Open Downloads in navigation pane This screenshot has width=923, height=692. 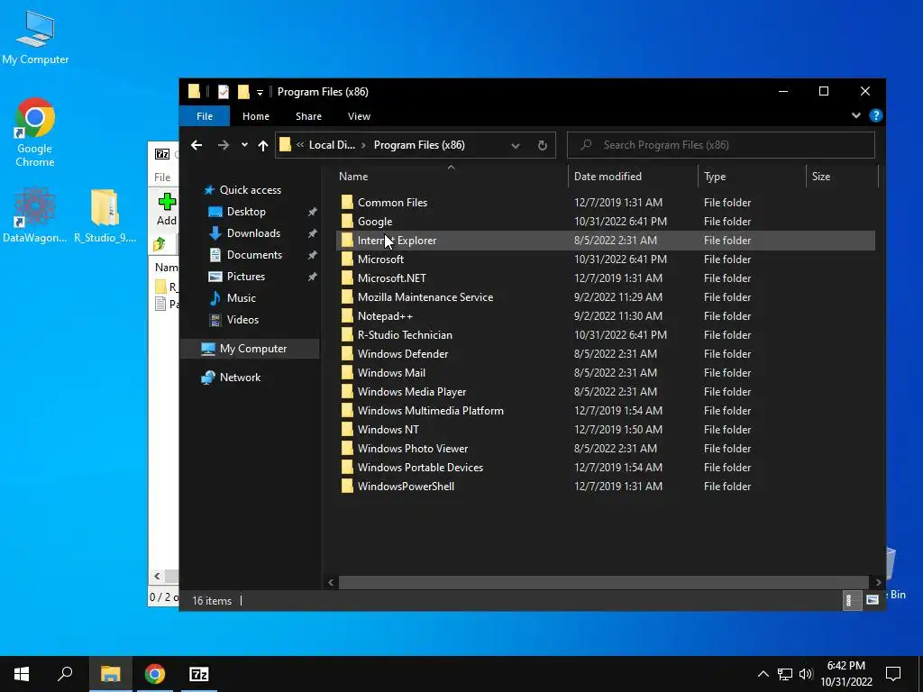pyautogui.click(x=253, y=233)
